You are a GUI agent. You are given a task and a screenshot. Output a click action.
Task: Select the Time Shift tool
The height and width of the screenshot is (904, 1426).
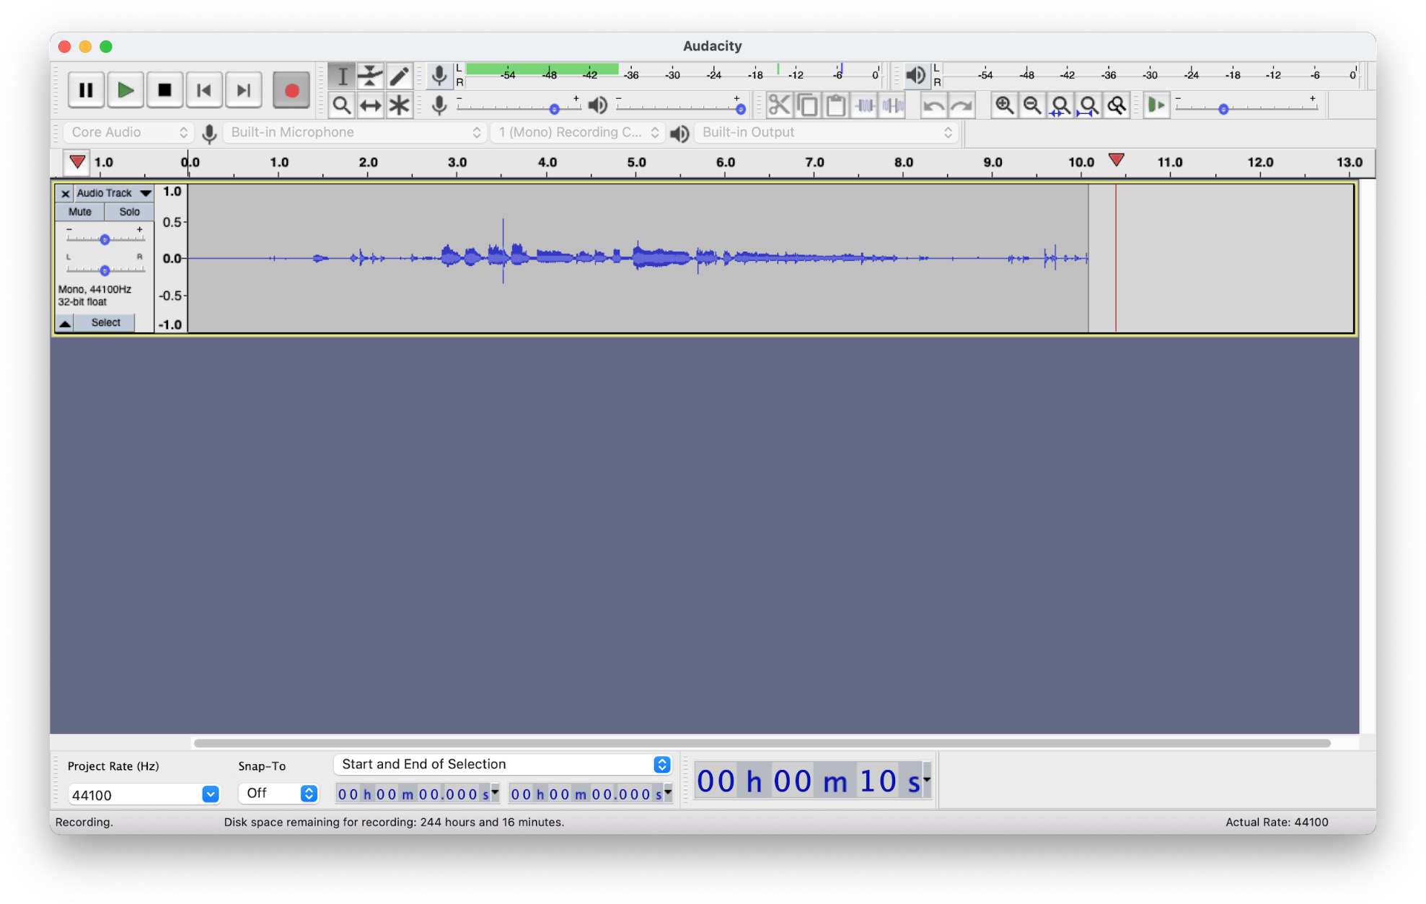370,105
